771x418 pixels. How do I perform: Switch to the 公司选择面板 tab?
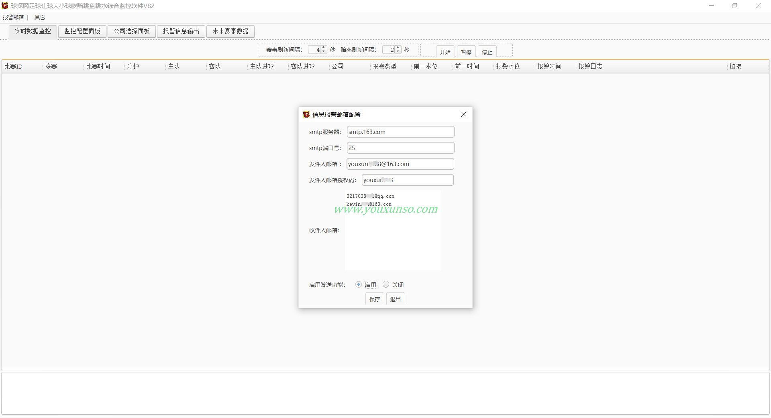tap(132, 31)
